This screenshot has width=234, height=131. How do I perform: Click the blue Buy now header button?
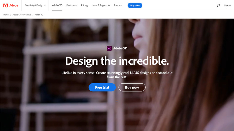(x=135, y=6)
